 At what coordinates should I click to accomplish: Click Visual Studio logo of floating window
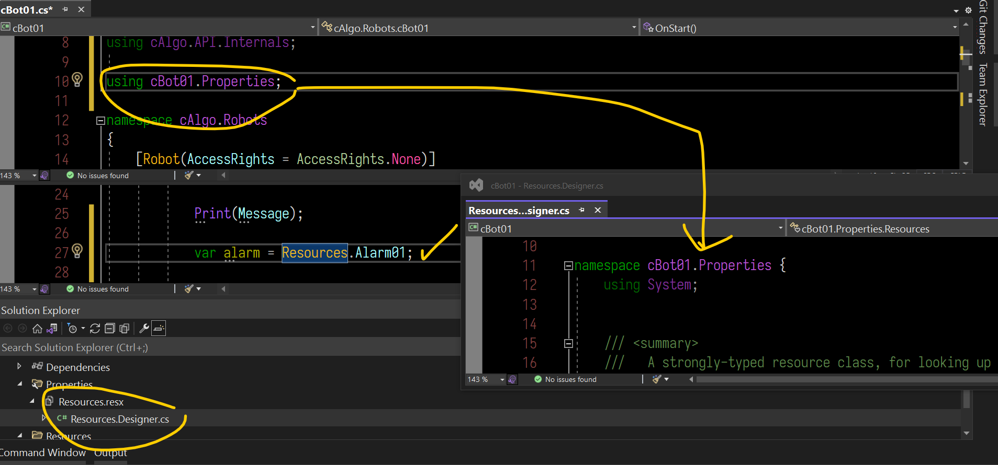click(476, 185)
